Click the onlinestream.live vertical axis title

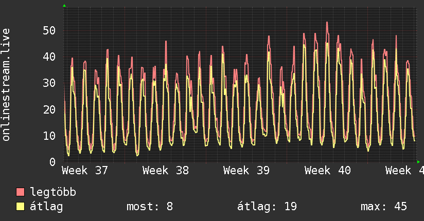tap(6, 85)
